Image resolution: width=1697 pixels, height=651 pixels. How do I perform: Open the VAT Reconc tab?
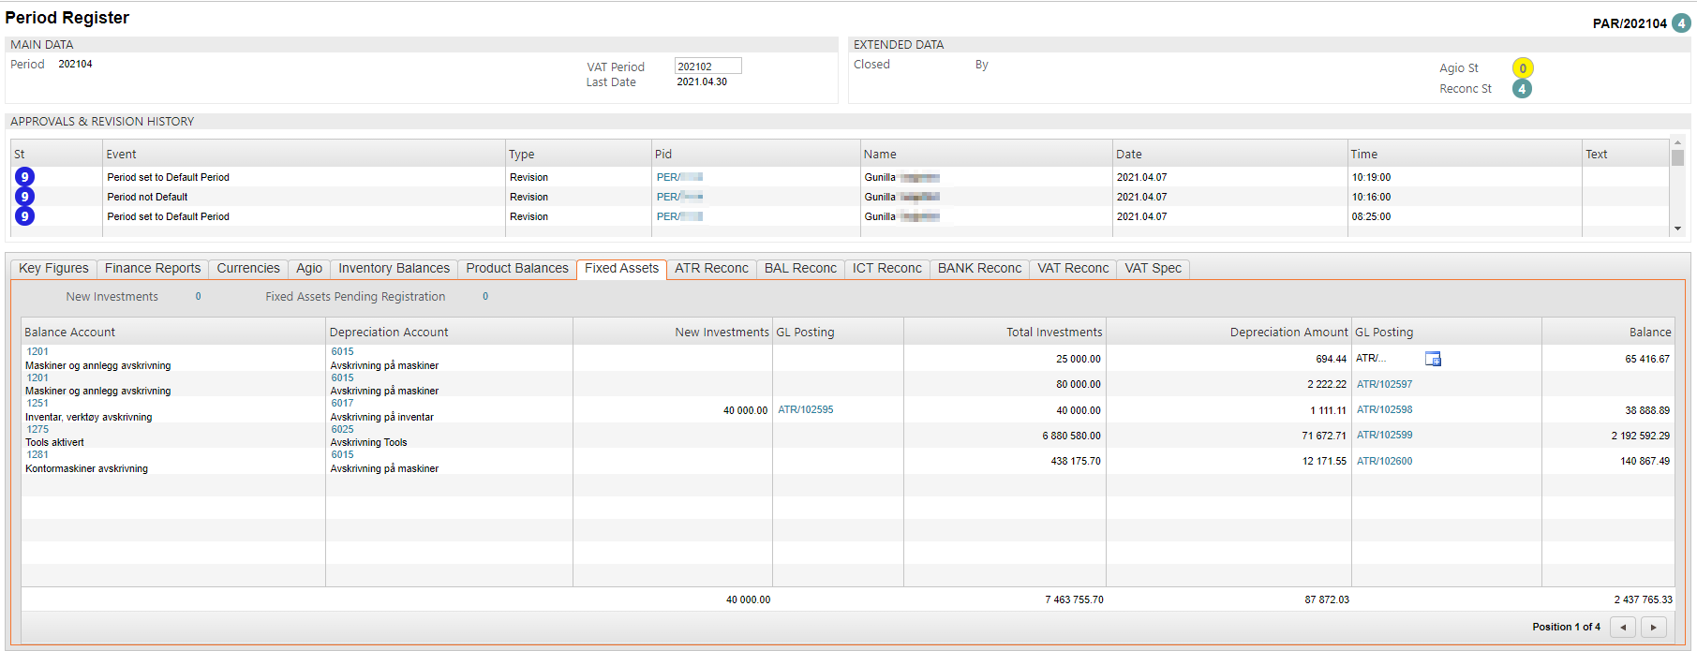(1073, 269)
